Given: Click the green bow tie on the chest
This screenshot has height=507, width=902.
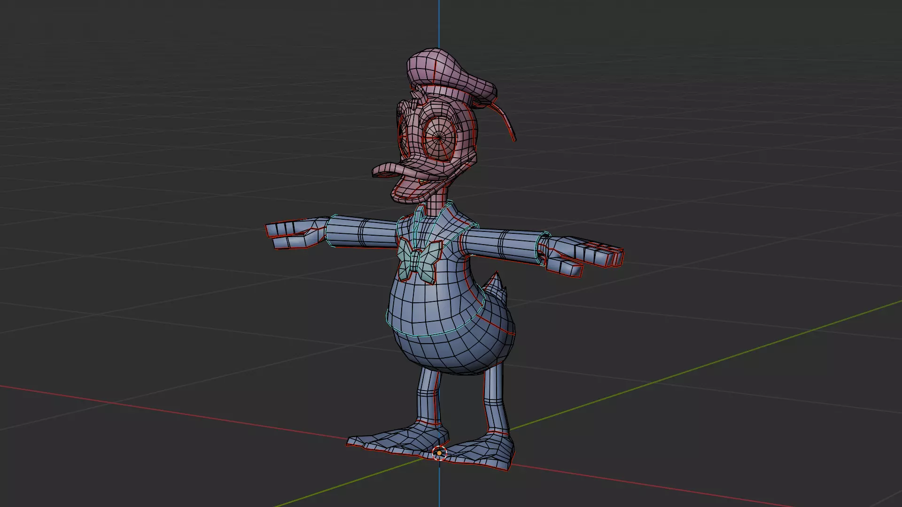Looking at the screenshot, I should tap(420, 261).
